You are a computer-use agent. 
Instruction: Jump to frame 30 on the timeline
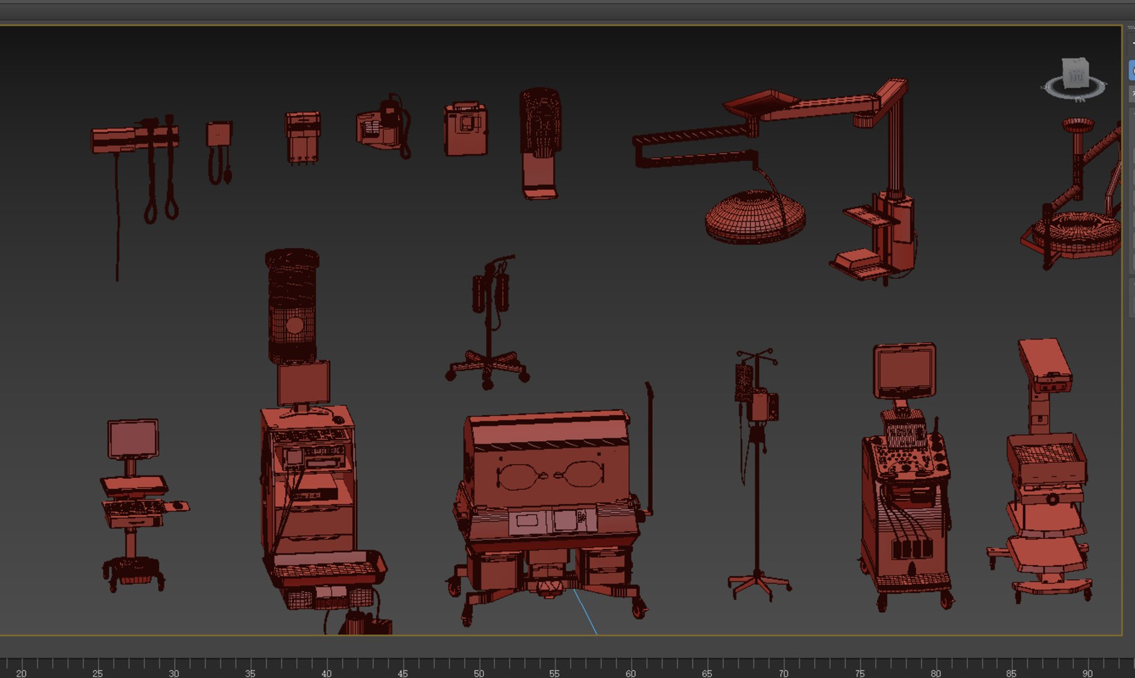174,673
